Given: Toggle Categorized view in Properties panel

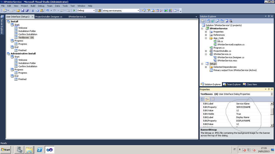Looking at the screenshot, I should point(202,99).
